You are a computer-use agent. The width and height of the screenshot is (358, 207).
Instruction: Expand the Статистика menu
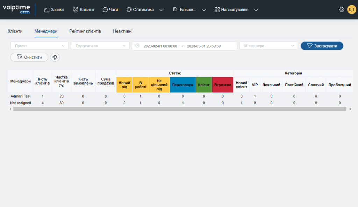tap(145, 9)
